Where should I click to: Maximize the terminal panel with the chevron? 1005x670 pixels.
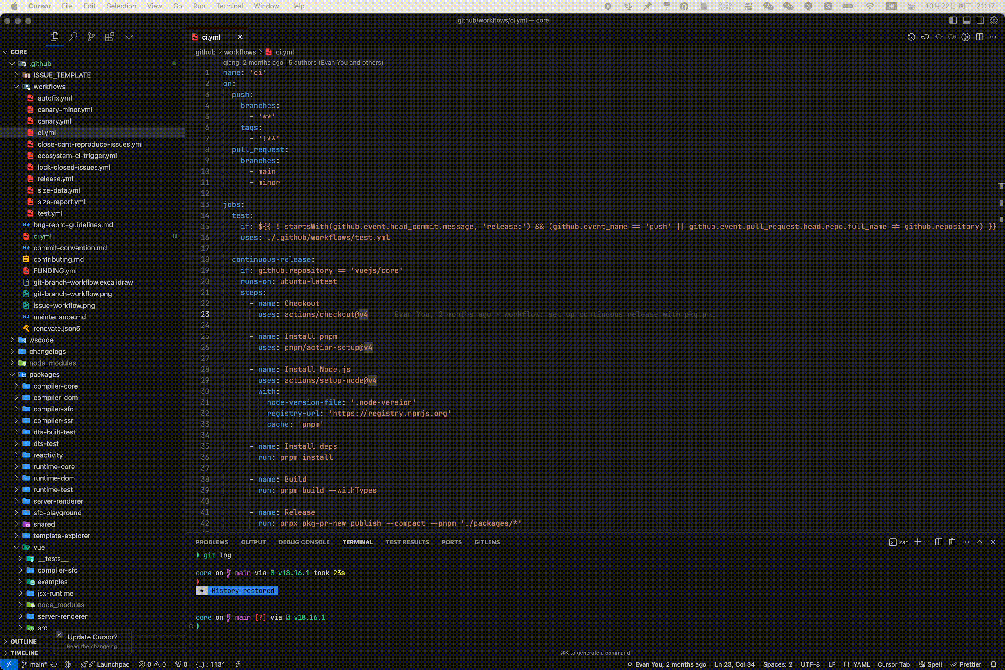(980, 542)
